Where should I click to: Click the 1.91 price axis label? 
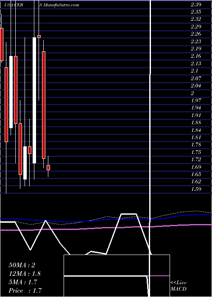[196, 115]
